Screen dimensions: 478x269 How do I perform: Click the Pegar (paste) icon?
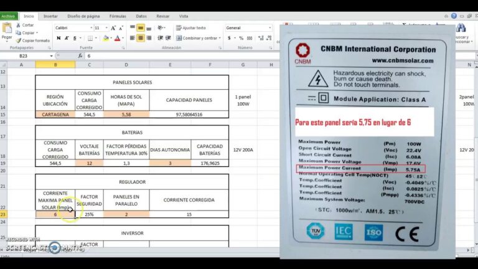(x=7, y=29)
